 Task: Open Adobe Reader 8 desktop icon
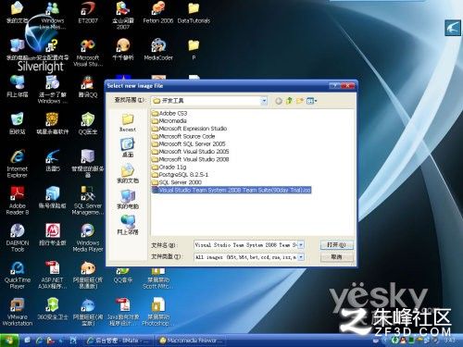[x=18, y=201]
